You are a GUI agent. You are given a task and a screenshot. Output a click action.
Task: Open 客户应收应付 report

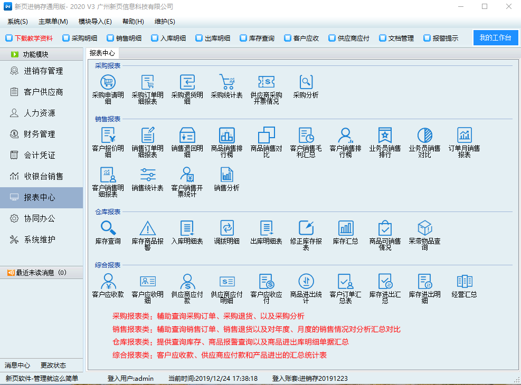(x=266, y=281)
